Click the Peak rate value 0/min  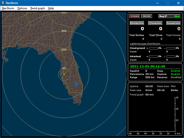pyautogui.click(x=149, y=90)
